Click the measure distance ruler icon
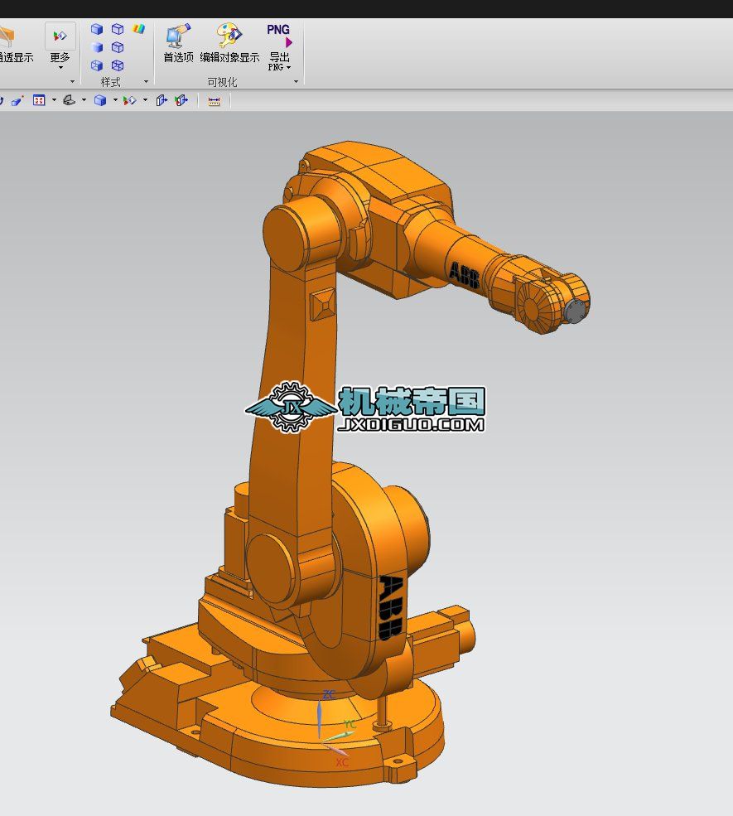 214,101
